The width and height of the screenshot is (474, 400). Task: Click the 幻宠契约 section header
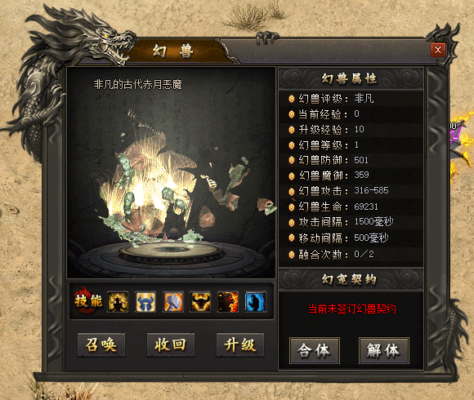(x=350, y=279)
